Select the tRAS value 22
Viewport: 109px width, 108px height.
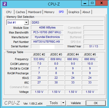(56, 78)
